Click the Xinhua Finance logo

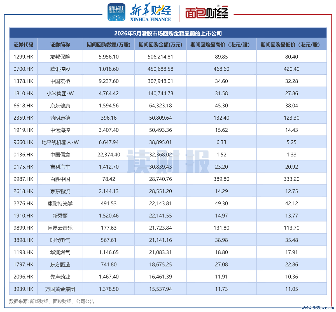[x=150, y=13]
